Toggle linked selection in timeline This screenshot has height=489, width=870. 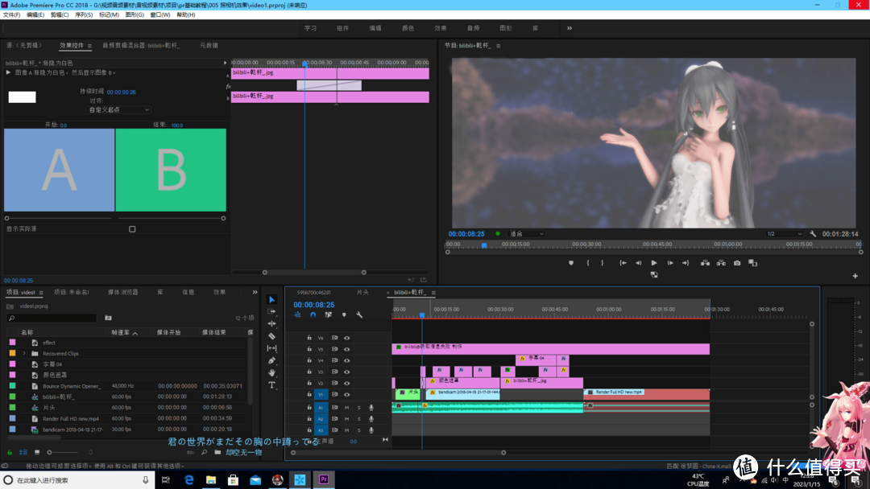tap(329, 314)
